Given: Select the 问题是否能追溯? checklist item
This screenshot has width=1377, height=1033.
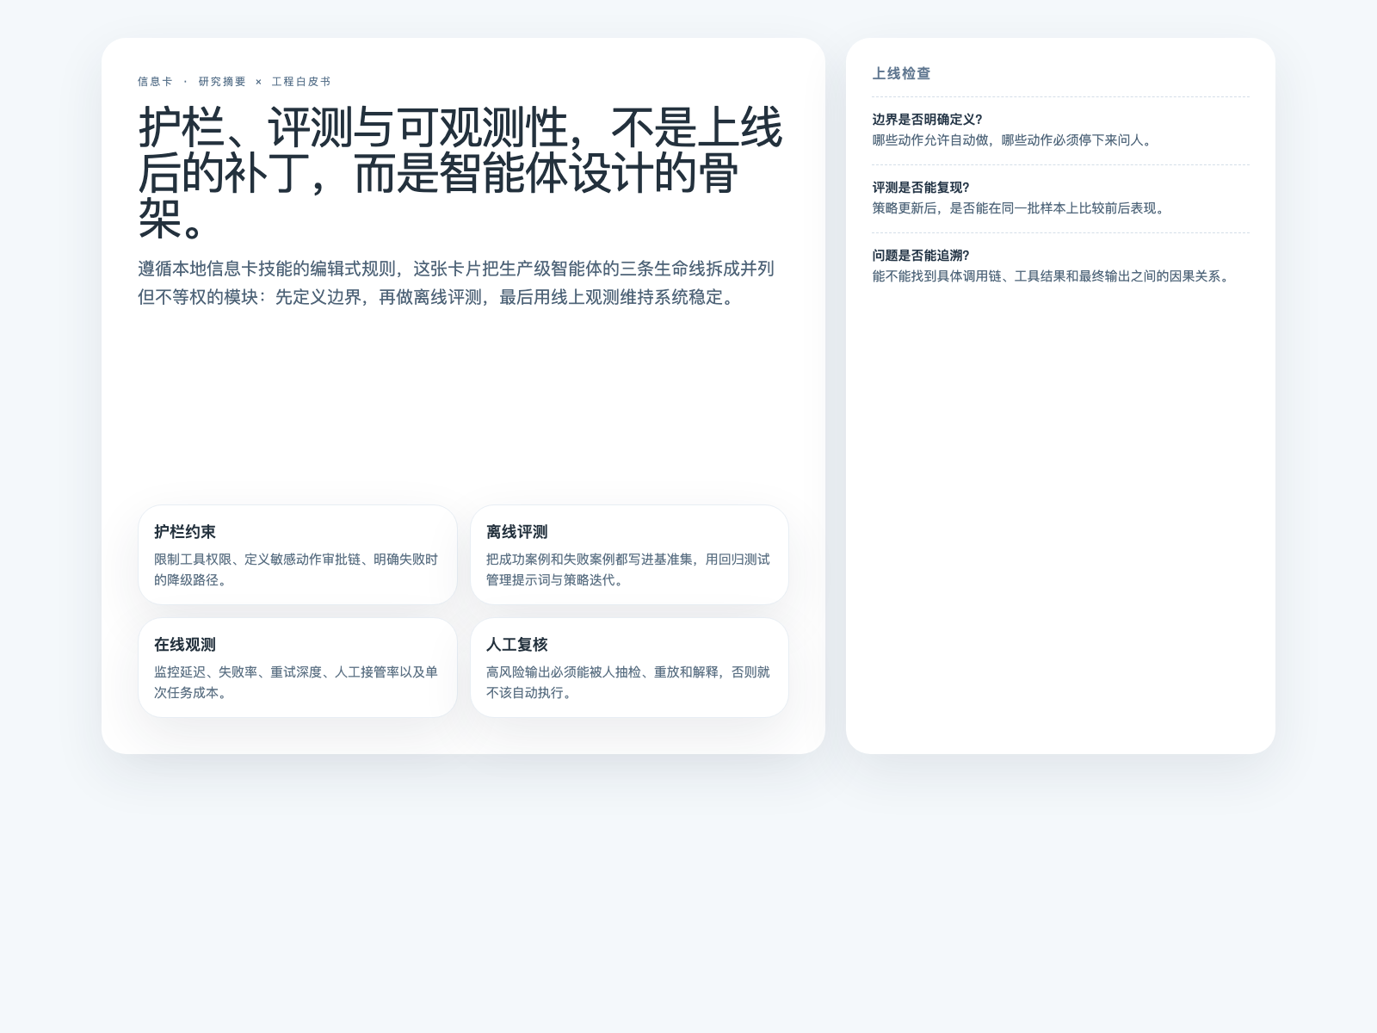Looking at the screenshot, I should (x=1060, y=266).
